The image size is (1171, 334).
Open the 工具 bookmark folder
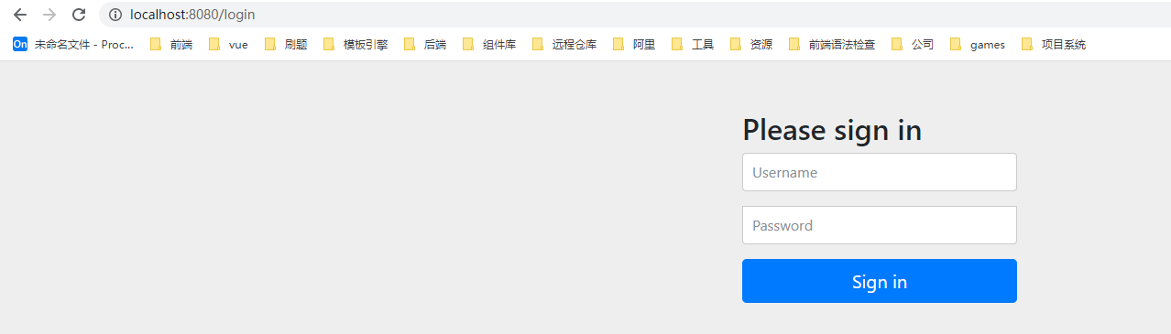(693, 44)
